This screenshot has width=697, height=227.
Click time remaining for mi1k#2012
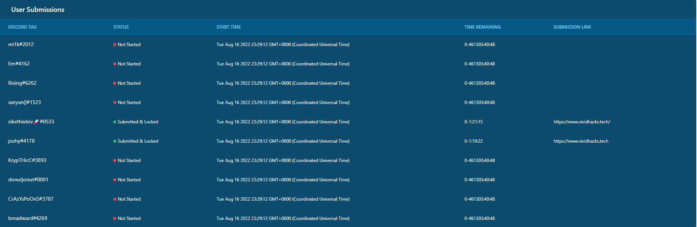pos(479,45)
